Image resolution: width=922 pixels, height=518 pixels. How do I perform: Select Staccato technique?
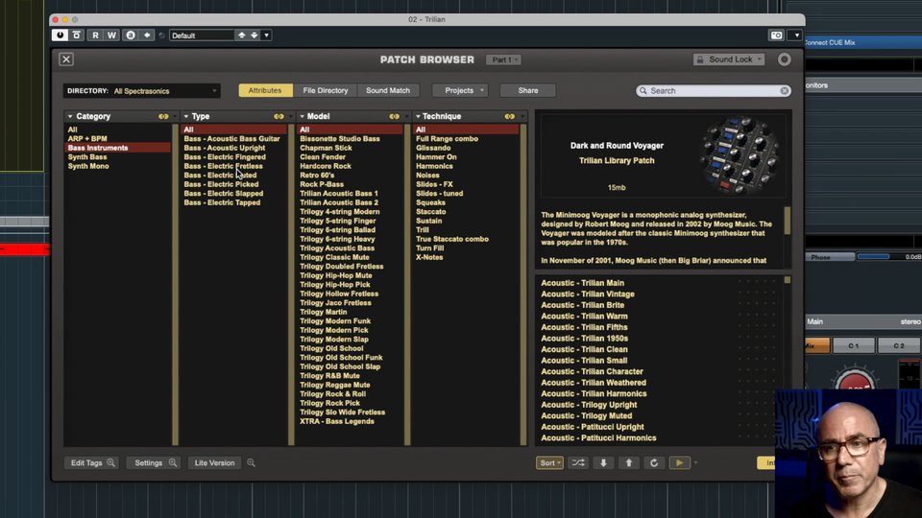pos(430,211)
